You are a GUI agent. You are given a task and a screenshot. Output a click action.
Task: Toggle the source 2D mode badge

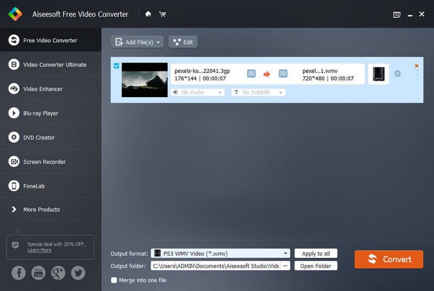251,74
